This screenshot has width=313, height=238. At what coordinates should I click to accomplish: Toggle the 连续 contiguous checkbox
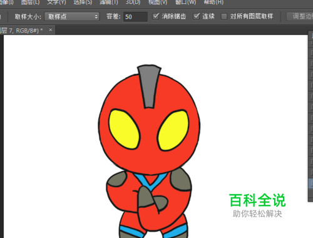point(197,16)
